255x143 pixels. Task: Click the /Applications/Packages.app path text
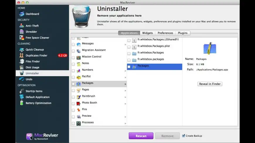pos(212,70)
